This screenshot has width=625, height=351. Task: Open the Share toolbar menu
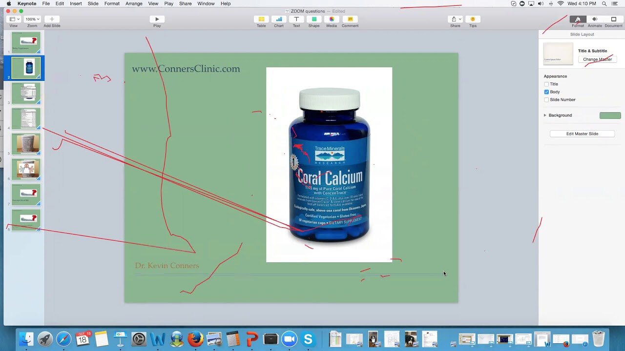[455, 19]
